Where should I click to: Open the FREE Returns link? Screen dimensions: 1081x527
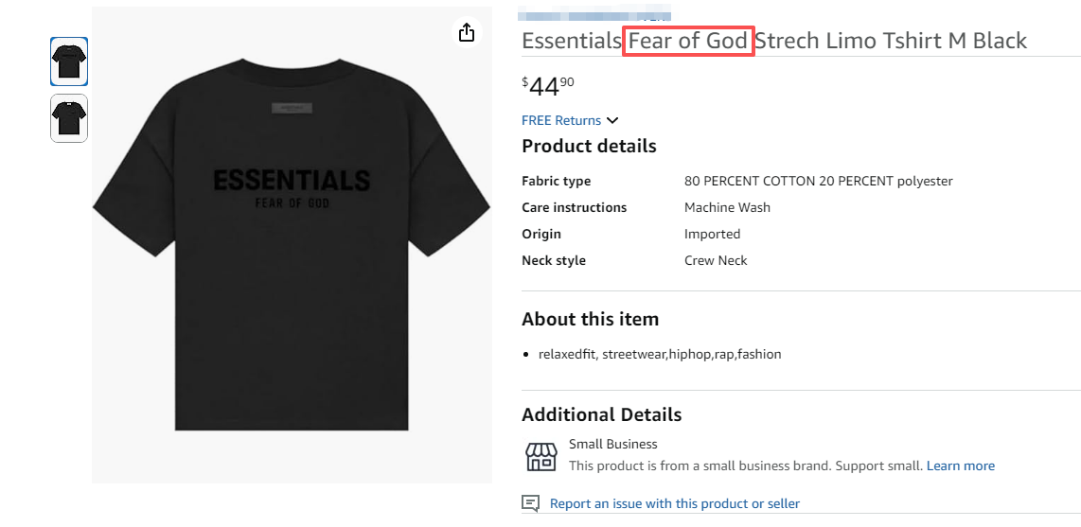tap(561, 120)
